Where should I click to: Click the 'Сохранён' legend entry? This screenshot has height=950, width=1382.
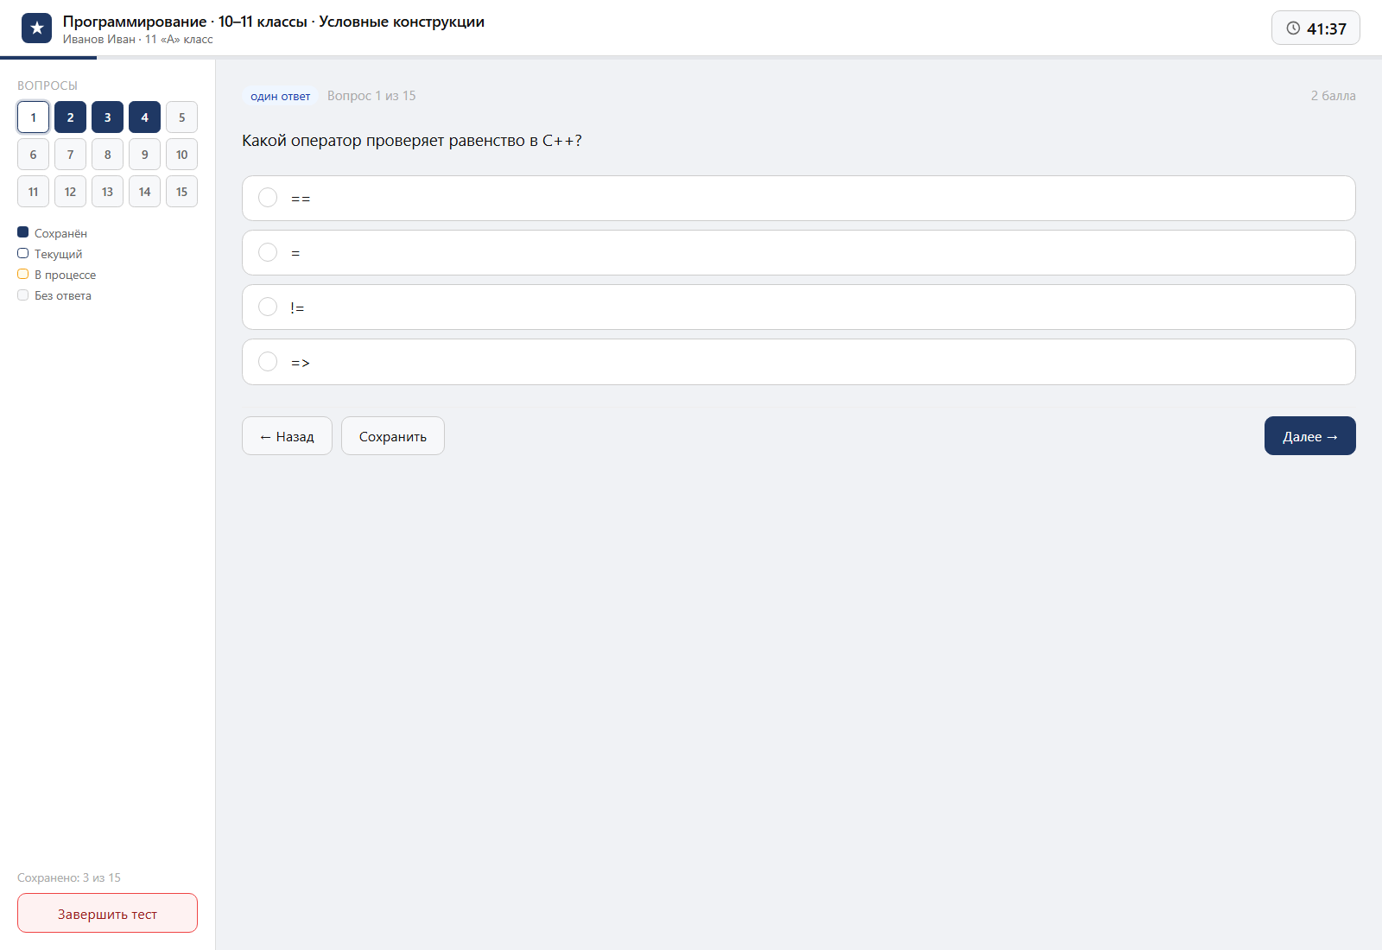tap(52, 233)
